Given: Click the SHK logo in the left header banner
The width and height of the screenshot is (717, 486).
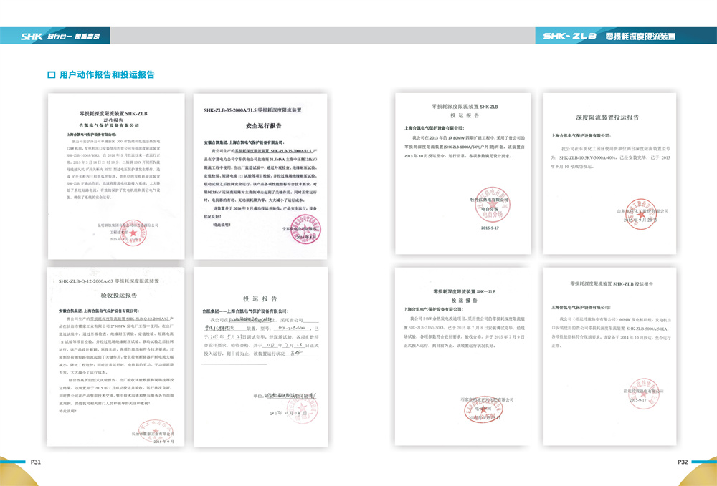Looking at the screenshot, I should (x=32, y=36).
